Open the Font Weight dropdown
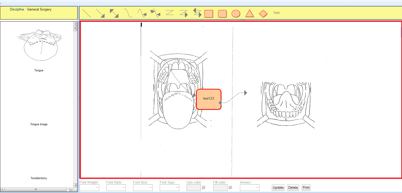 point(89,188)
